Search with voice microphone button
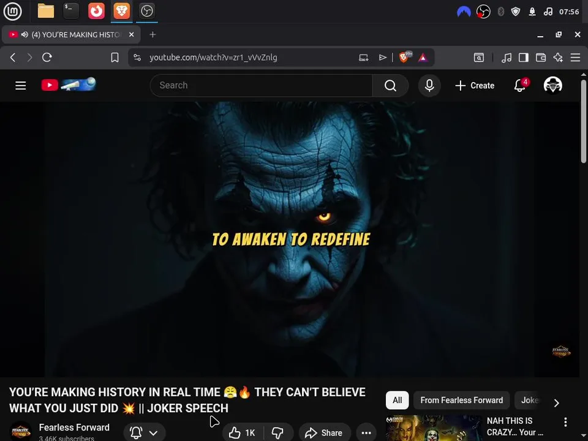This screenshot has width=588, height=441. 429,86
